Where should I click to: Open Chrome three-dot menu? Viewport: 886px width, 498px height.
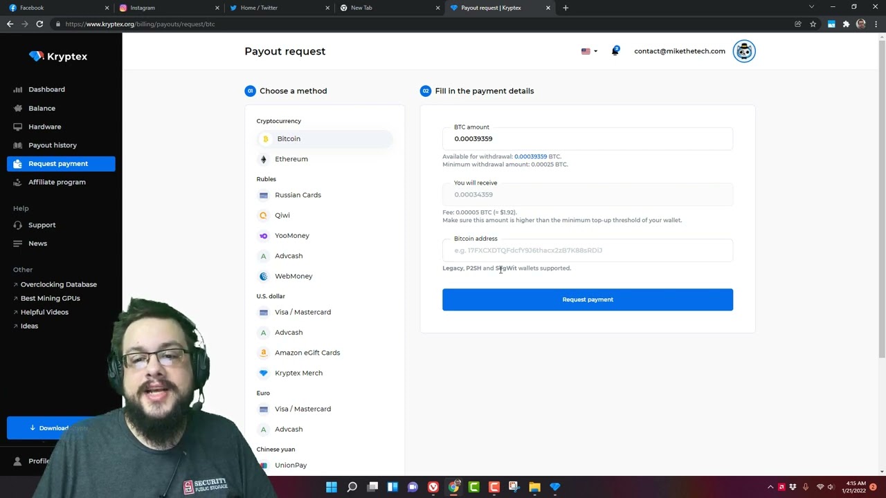coord(876,24)
